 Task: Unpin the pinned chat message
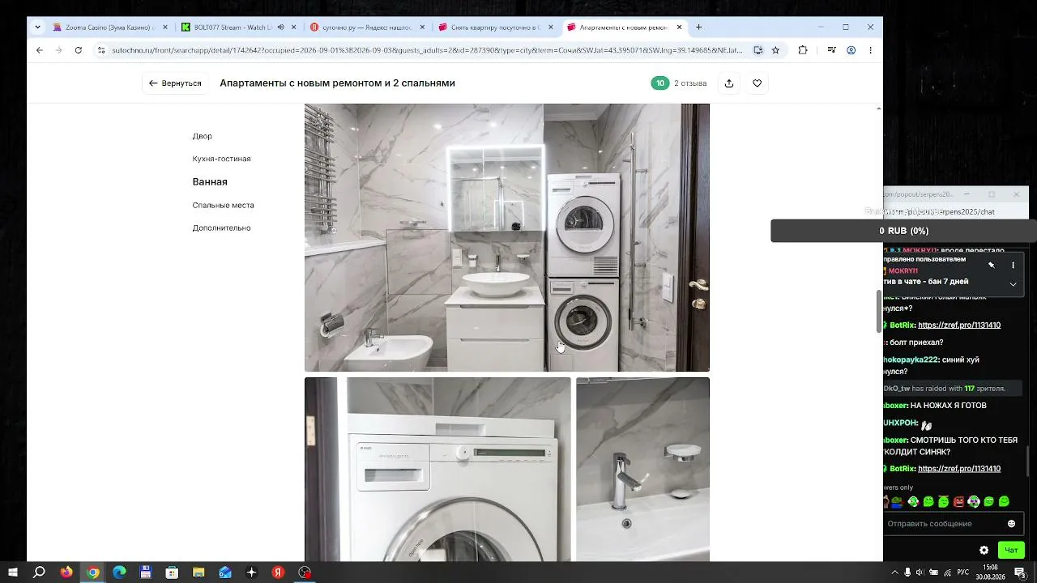(991, 265)
